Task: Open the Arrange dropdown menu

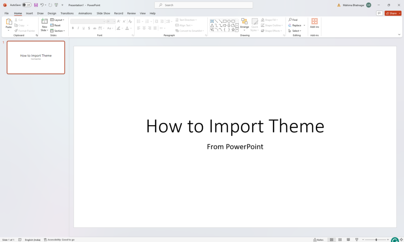Action: click(x=245, y=25)
